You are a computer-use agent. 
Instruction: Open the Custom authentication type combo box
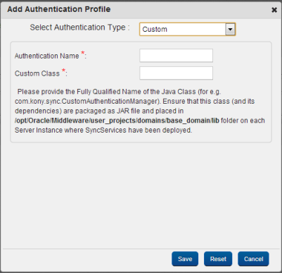(x=187, y=30)
